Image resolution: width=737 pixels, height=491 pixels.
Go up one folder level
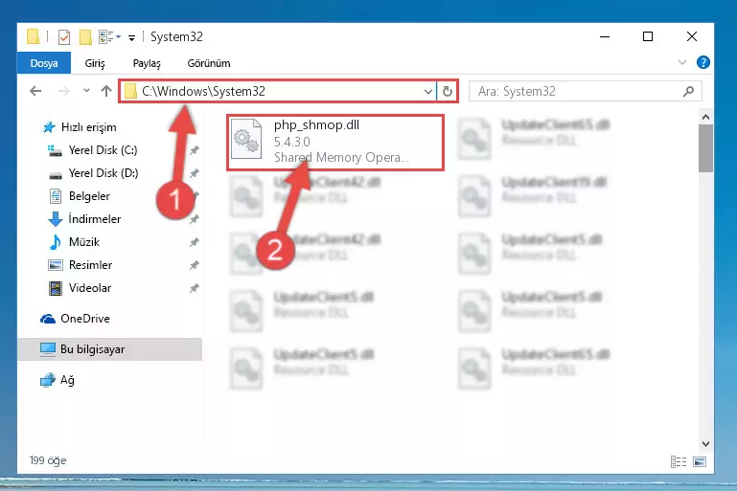click(106, 91)
